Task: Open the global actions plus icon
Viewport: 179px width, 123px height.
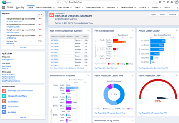Action: point(160,2)
